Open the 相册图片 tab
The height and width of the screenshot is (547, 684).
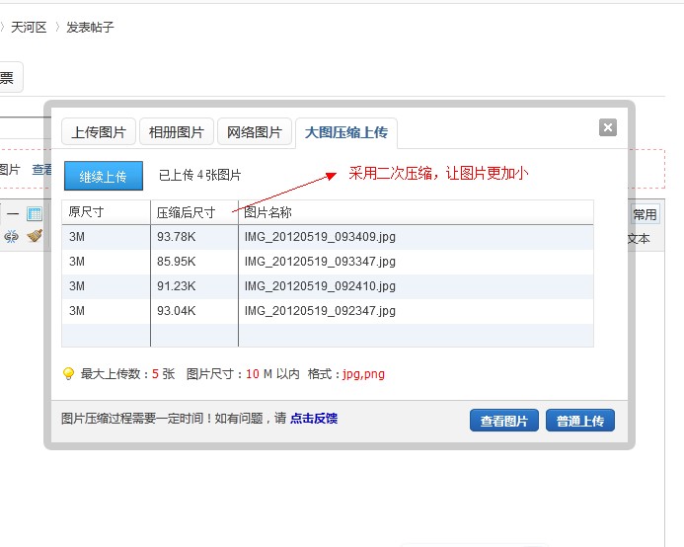tap(177, 131)
